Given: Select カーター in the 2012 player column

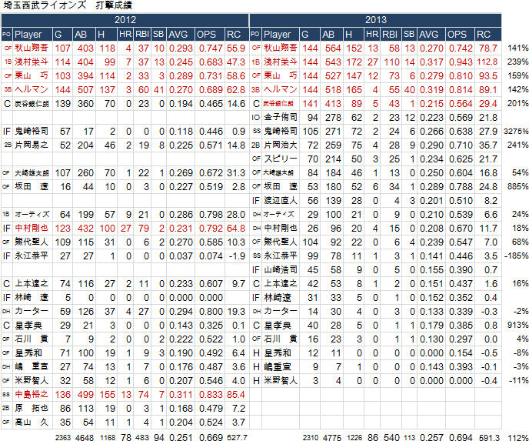Looking at the screenshot, I should tap(32, 311).
